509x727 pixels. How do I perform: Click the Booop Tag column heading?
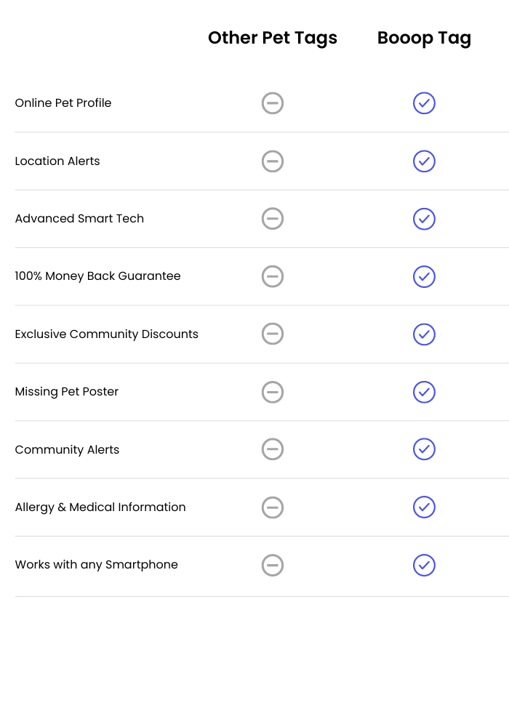point(424,38)
